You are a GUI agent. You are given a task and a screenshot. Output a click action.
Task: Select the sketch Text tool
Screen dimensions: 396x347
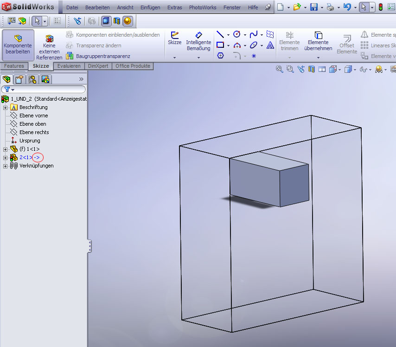pyautogui.click(x=270, y=45)
